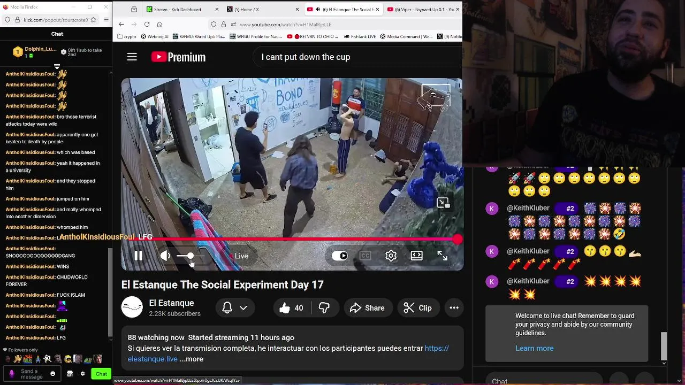Clip the live stream

pyautogui.click(x=417, y=308)
